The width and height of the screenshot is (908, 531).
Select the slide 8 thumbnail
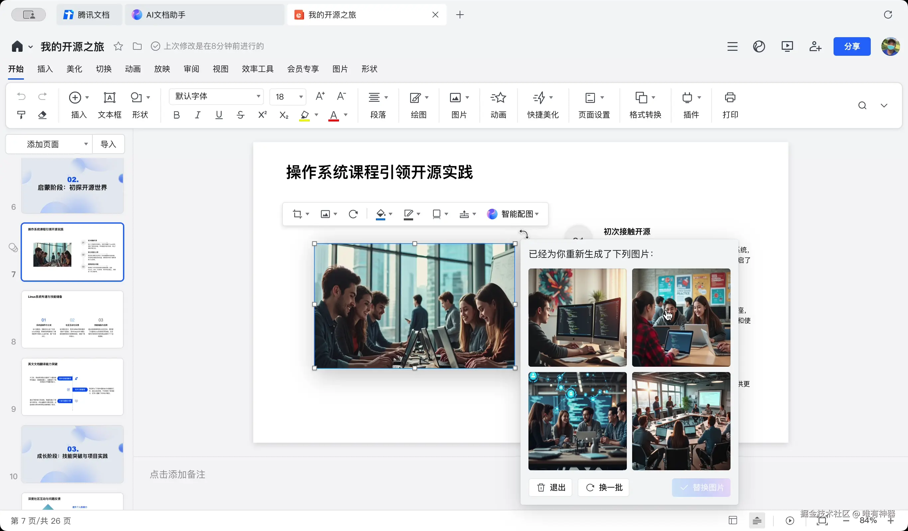coord(72,319)
